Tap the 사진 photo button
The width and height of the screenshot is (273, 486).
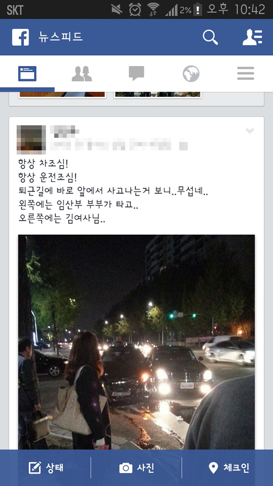pyautogui.click(x=136, y=467)
